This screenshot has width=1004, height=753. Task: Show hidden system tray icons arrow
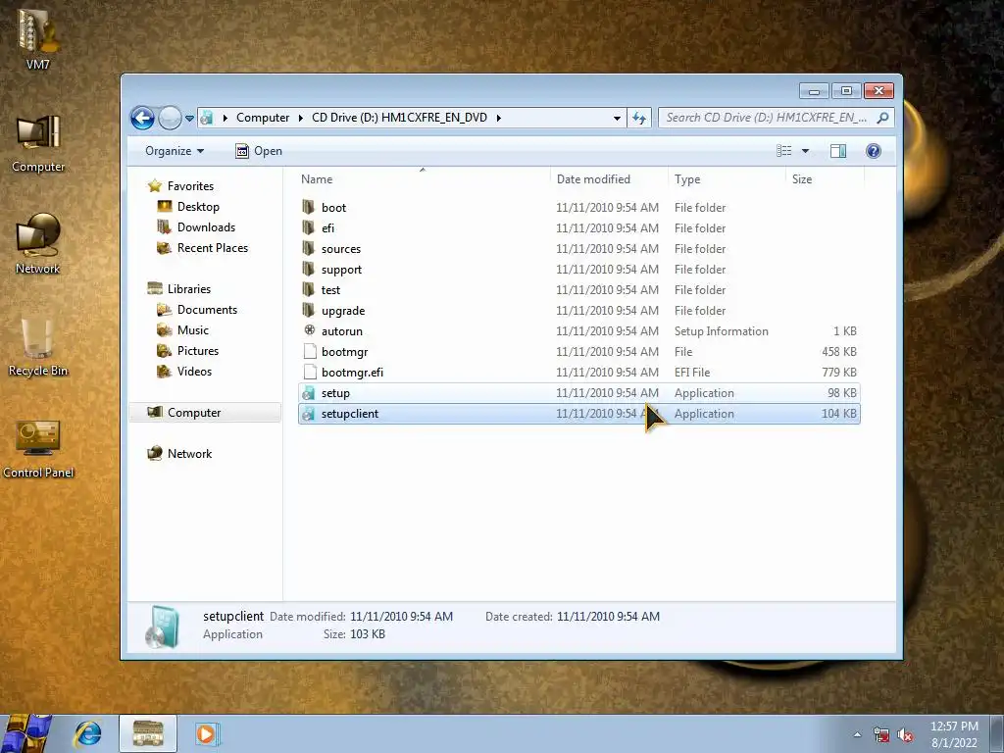coord(857,734)
